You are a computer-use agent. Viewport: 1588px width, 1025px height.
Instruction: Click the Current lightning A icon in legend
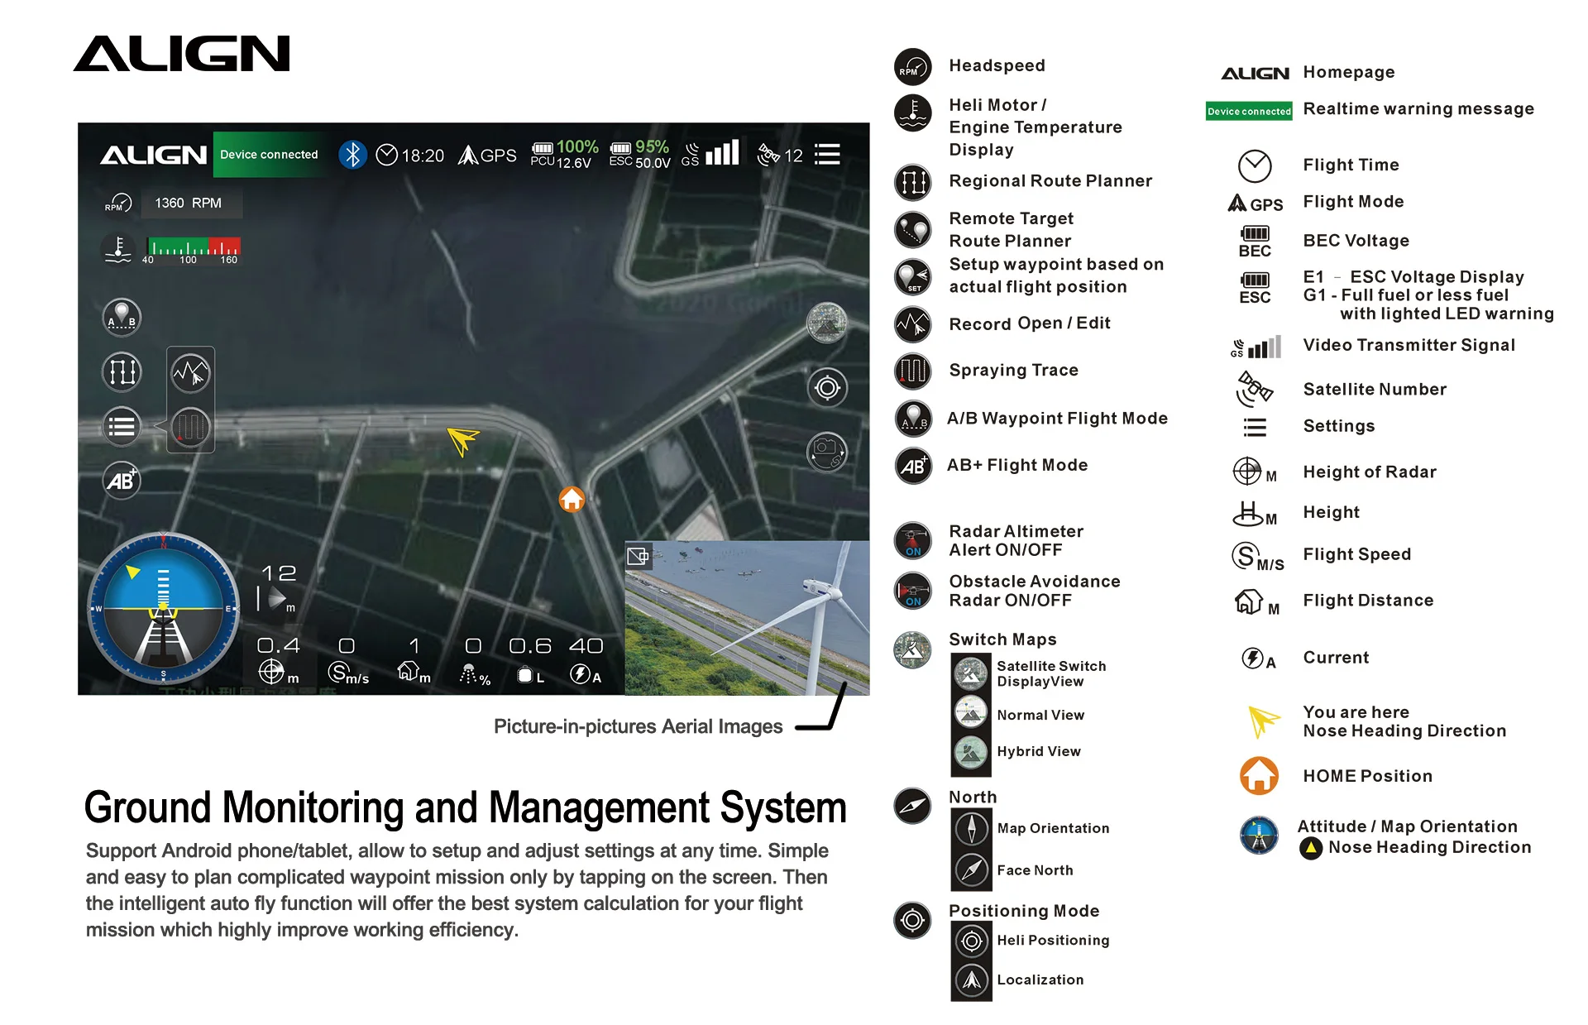coord(1259,659)
